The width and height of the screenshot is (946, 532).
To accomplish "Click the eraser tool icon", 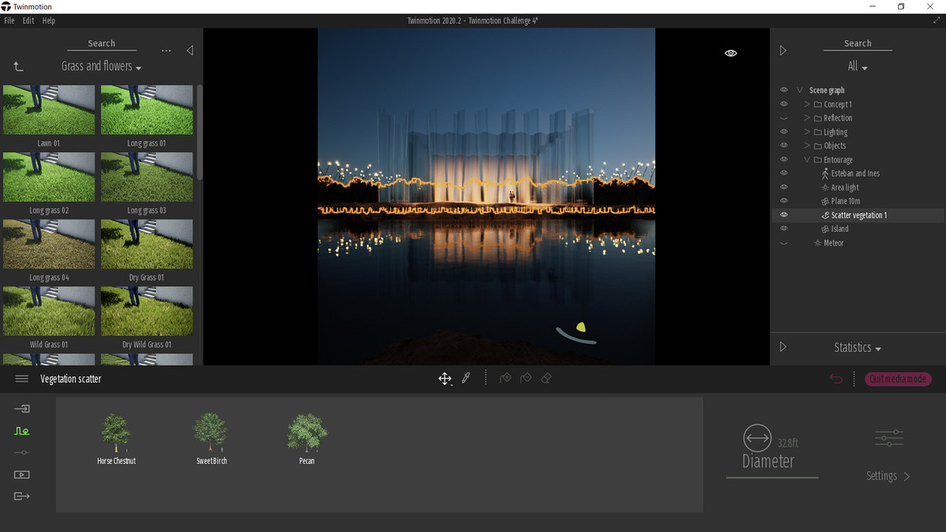I will tap(546, 378).
